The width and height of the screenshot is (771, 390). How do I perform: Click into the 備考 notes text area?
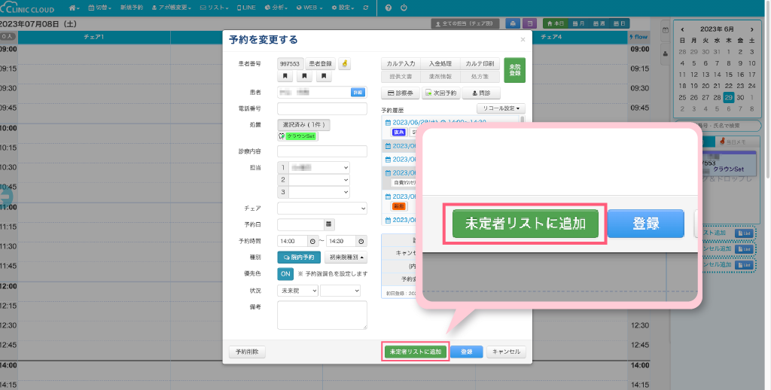click(x=322, y=315)
